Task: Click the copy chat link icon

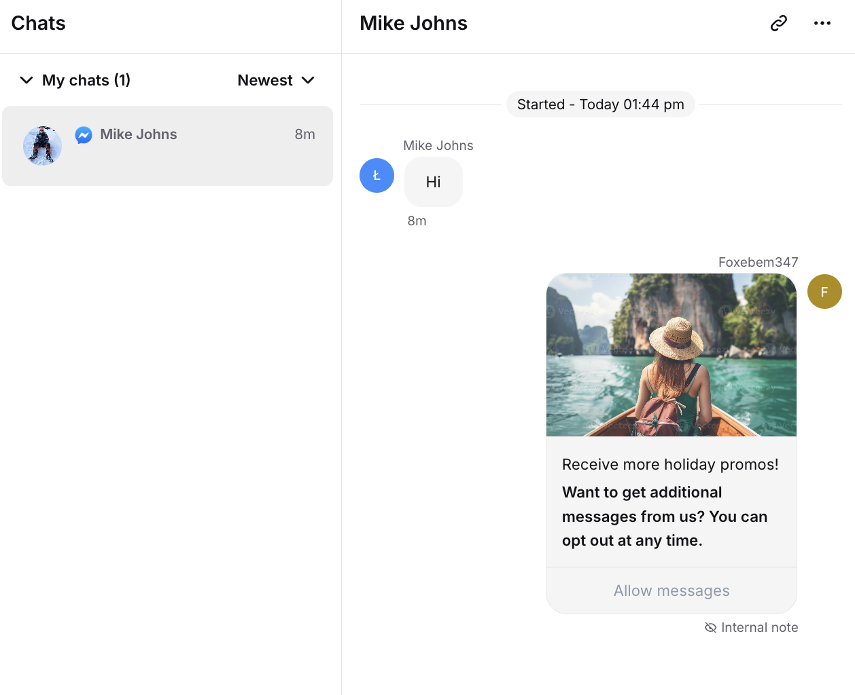Action: click(778, 23)
